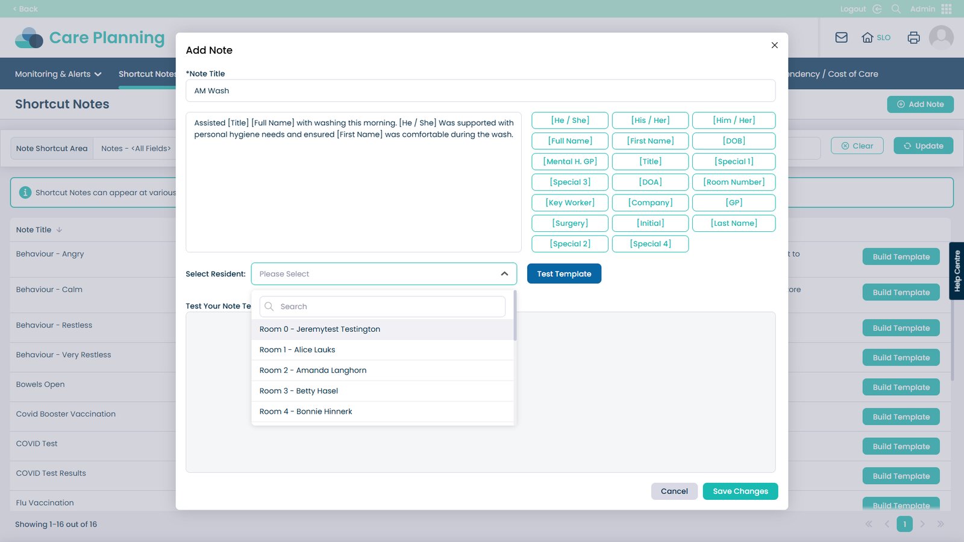Insert the [Last Name] placeholder
The image size is (964, 542).
click(734, 223)
